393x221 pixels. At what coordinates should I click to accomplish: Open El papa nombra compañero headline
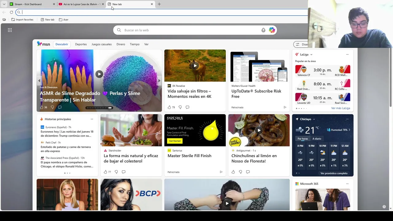click(x=67, y=164)
